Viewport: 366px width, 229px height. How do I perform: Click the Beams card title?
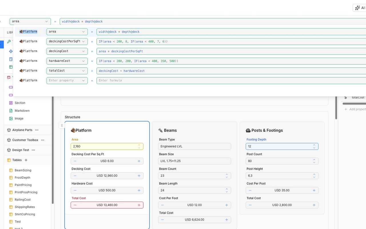[167, 130]
